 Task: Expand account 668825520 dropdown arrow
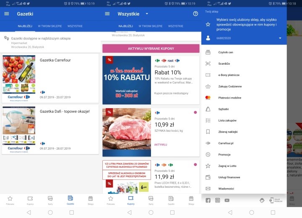click(x=280, y=38)
